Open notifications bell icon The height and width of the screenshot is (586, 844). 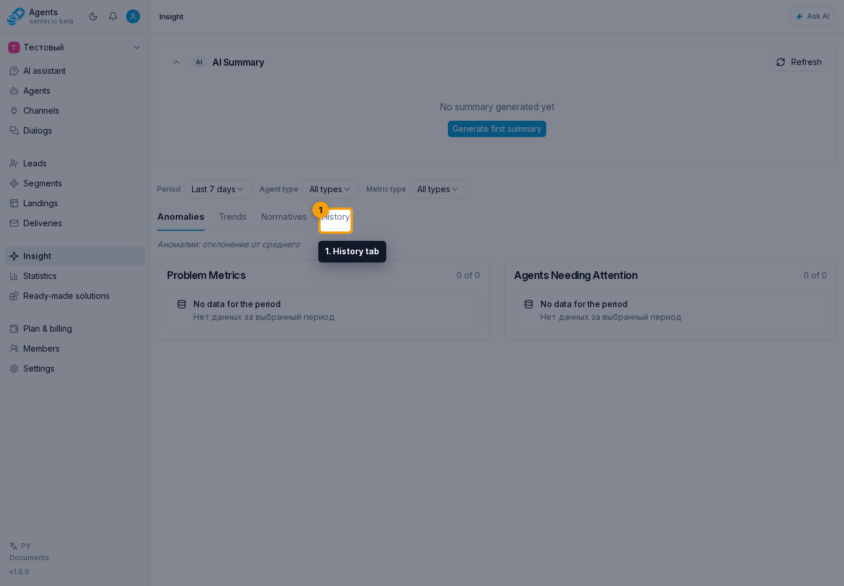click(113, 16)
